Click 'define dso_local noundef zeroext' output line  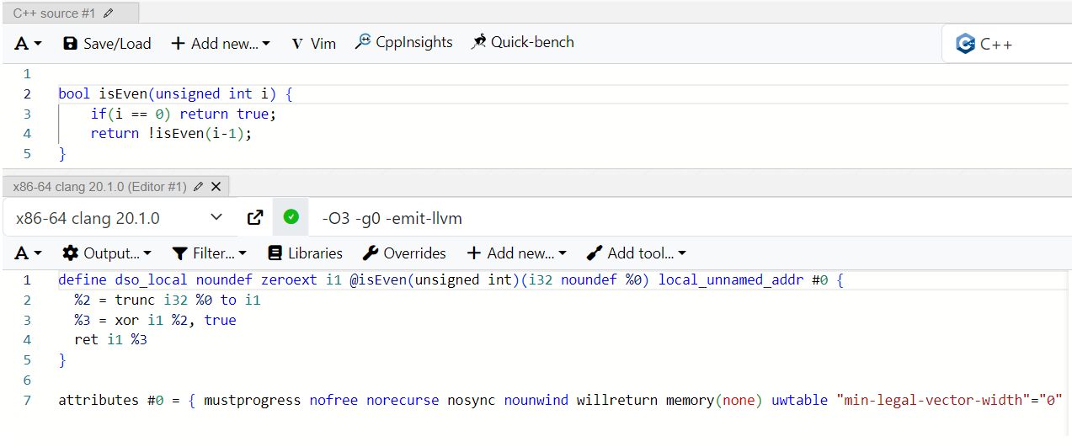451,279
